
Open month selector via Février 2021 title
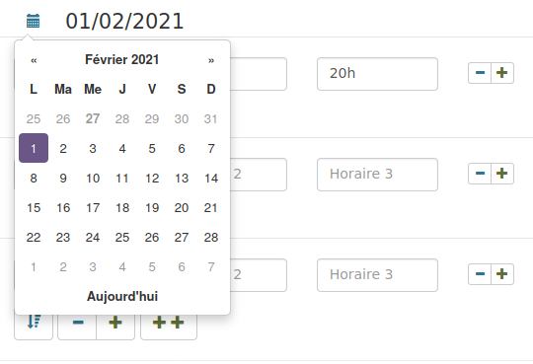(122, 60)
